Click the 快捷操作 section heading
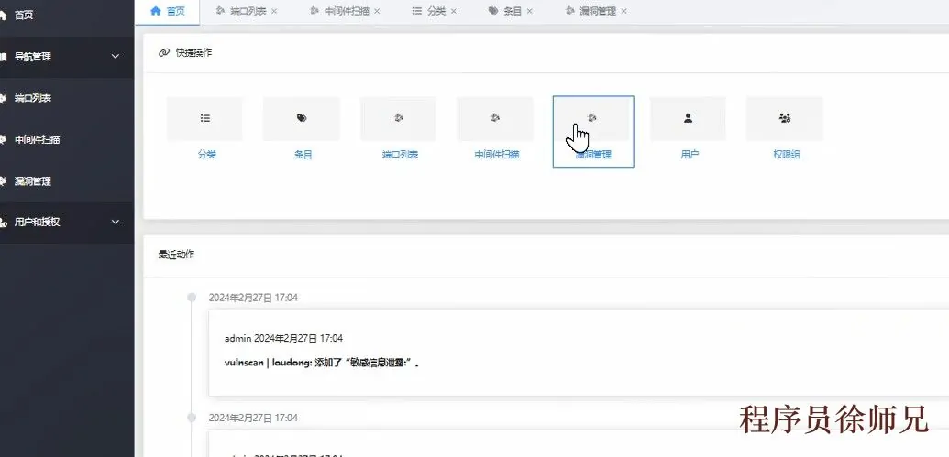This screenshot has height=457, width=949. pyautogui.click(x=193, y=52)
